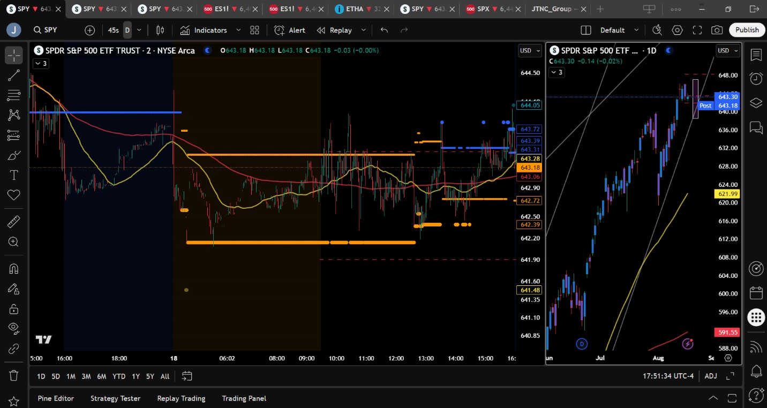Select the ruler measure tool
The image size is (767, 408).
coord(14,221)
